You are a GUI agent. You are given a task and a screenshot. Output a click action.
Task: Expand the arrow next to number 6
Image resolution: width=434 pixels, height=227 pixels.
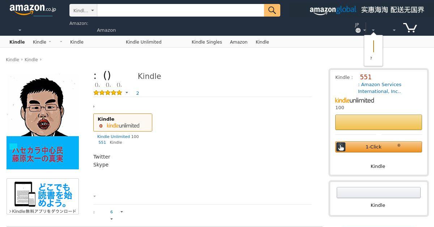(x=122, y=212)
